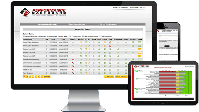Toggle Verified checkbox for Rainey Law type C
The height and width of the screenshot is (112, 199).
click(x=81, y=53)
